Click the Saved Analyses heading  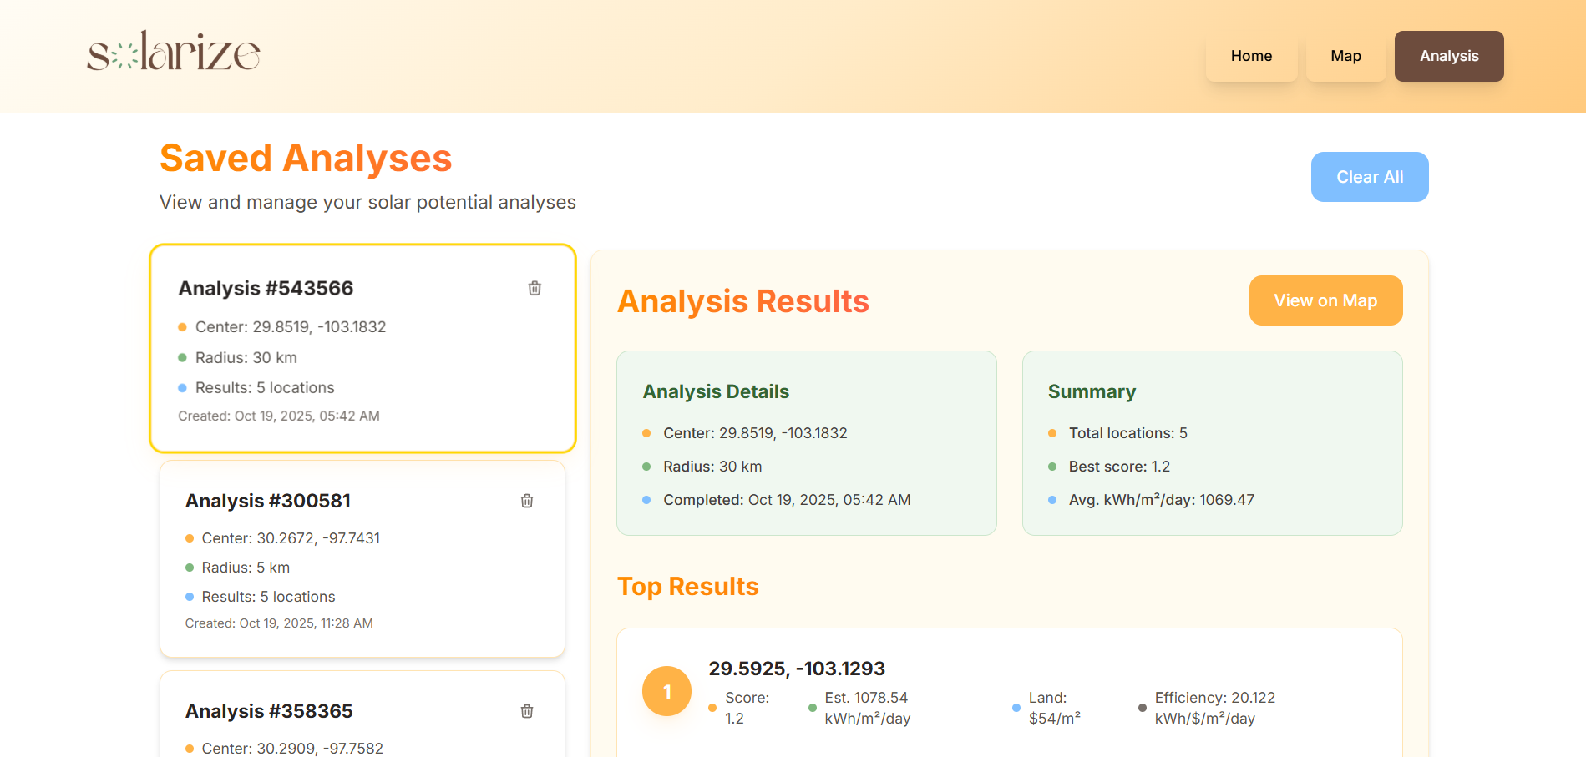point(306,159)
